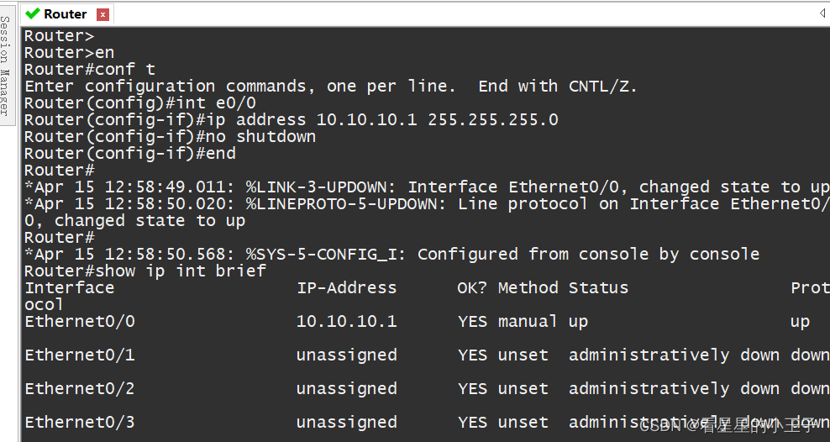Click the tab scroll left arrow

[822, 13]
